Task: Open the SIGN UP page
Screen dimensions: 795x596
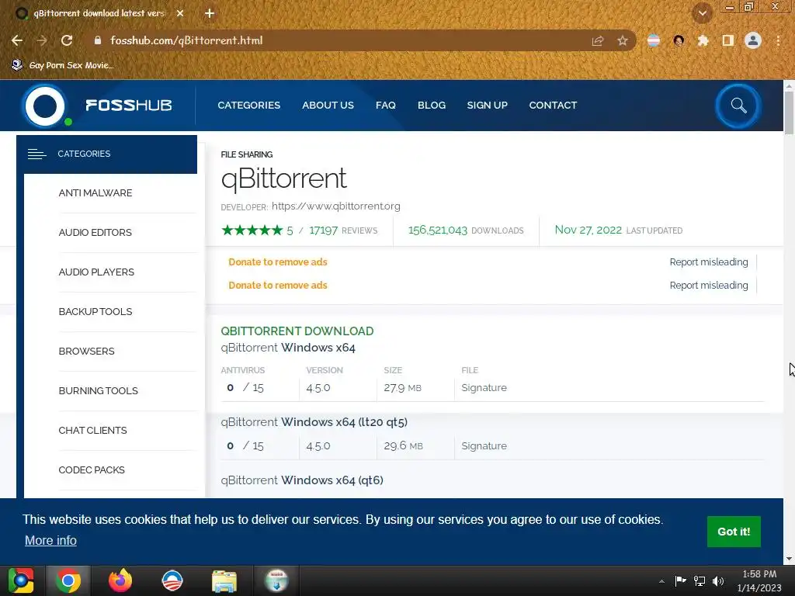Action: click(488, 106)
